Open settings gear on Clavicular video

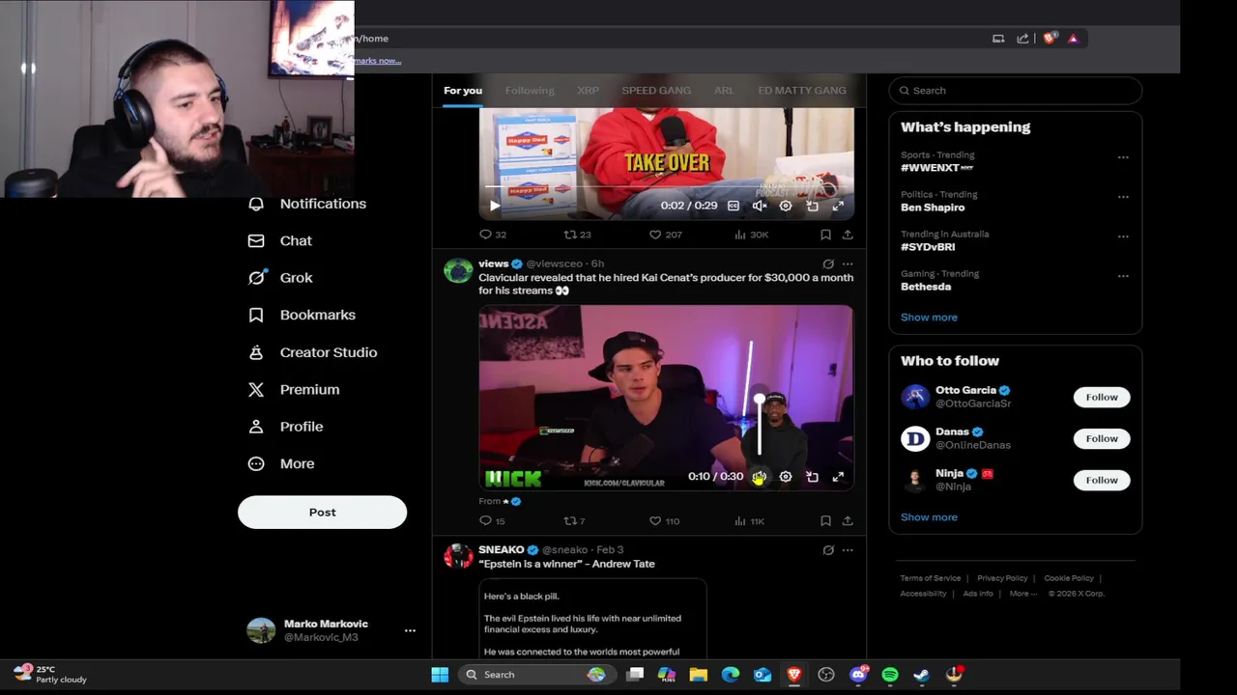click(x=786, y=477)
